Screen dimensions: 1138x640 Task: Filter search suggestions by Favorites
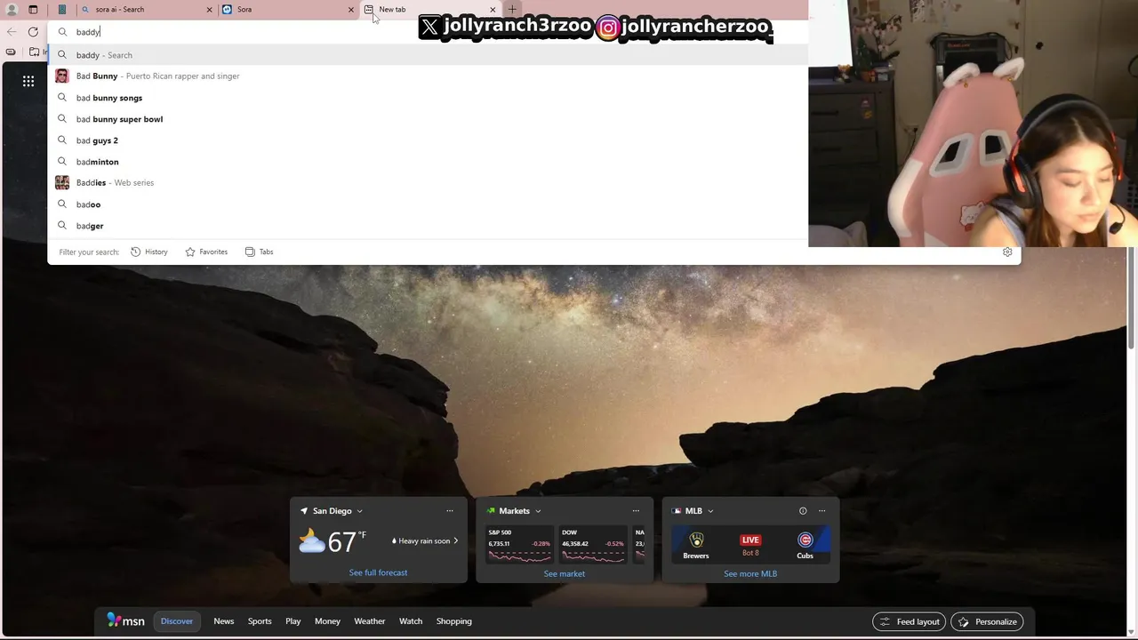click(x=206, y=252)
